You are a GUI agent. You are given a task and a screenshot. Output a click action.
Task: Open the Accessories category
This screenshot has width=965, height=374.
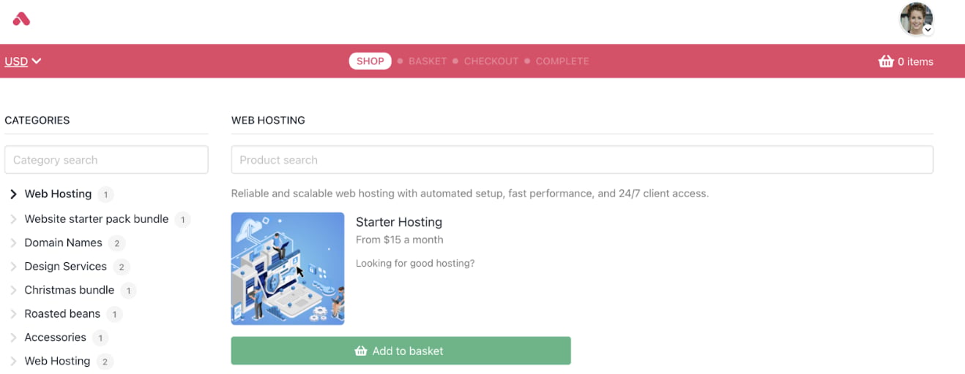(x=55, y=337)
